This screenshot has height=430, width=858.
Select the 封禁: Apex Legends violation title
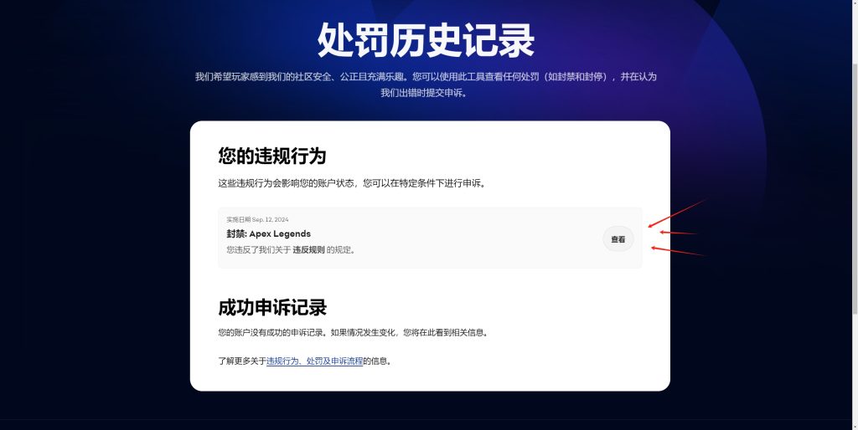point(269,234)
